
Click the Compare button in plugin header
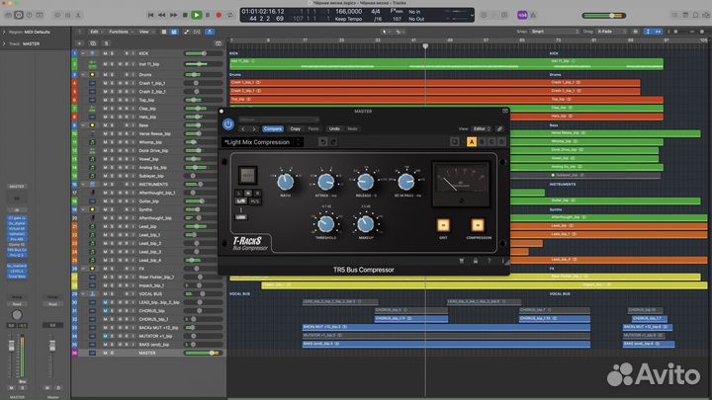coord(272,128)
